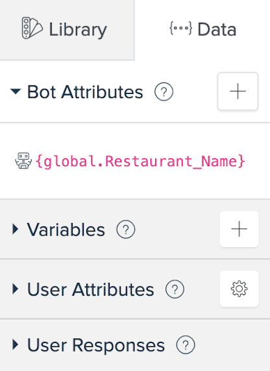The height and width of the screenshot is (371, 270).
Task: Open help for User Responses
Action: (x=186, y=345)
